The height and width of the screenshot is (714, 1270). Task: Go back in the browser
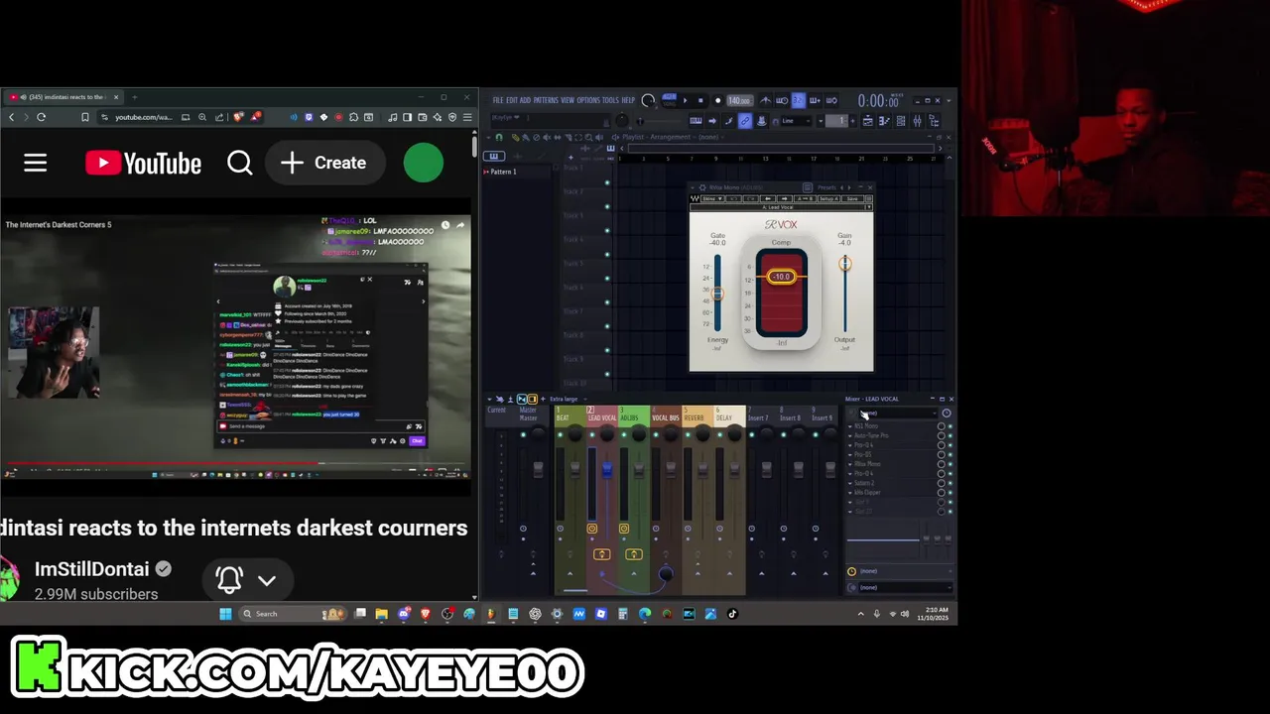click(x=11, y=117)
